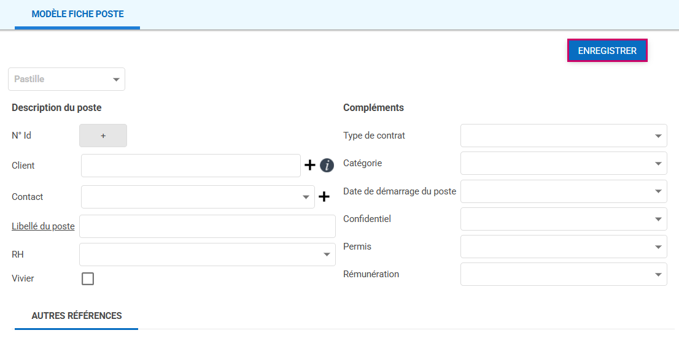Switch to Modèle Fiche Poste tab

click(x=77, y=14)
